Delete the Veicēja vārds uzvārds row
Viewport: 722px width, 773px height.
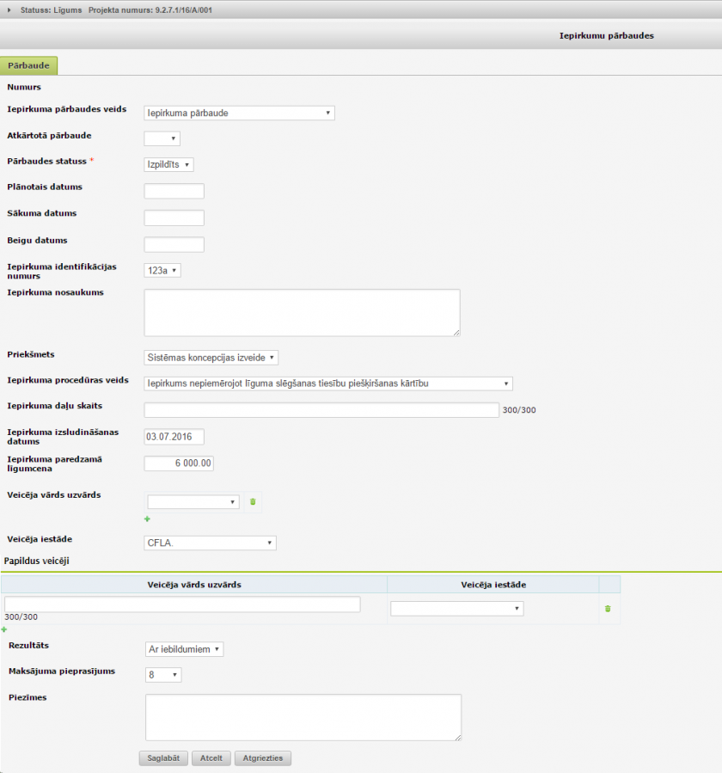253,501
